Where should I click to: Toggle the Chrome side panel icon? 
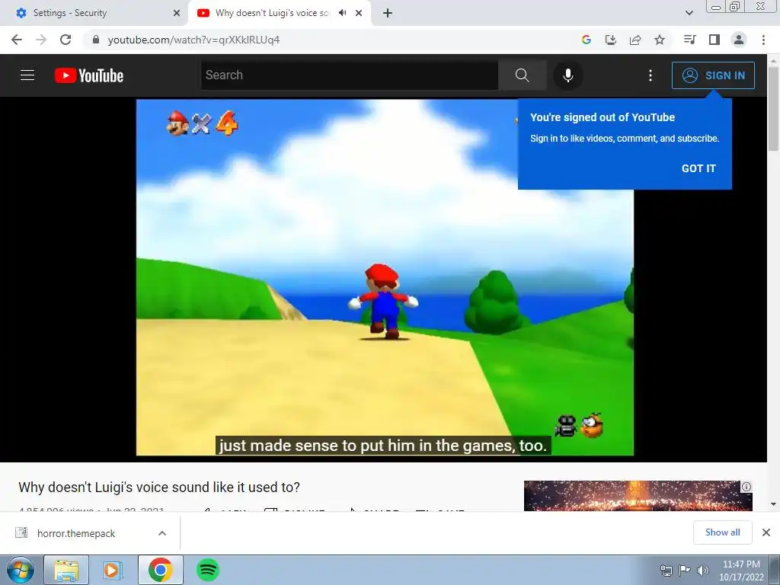point(714,40)
